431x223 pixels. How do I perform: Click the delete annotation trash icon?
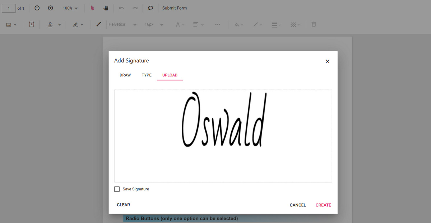coord(314,24)
